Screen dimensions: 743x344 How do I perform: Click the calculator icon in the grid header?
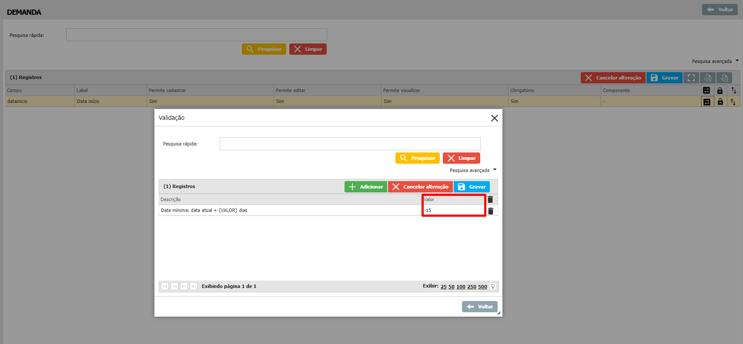[706, 90]
